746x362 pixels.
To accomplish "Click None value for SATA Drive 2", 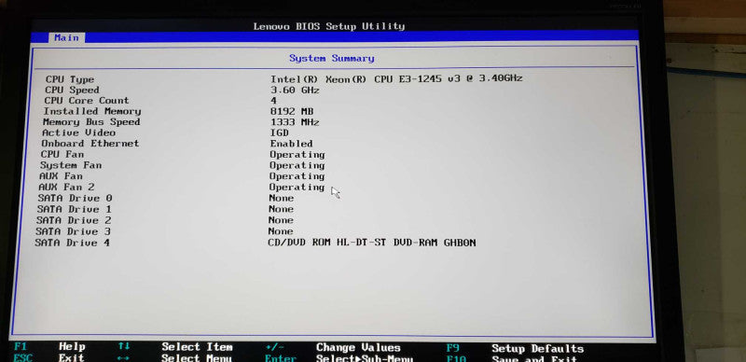I will coord(281,220).
